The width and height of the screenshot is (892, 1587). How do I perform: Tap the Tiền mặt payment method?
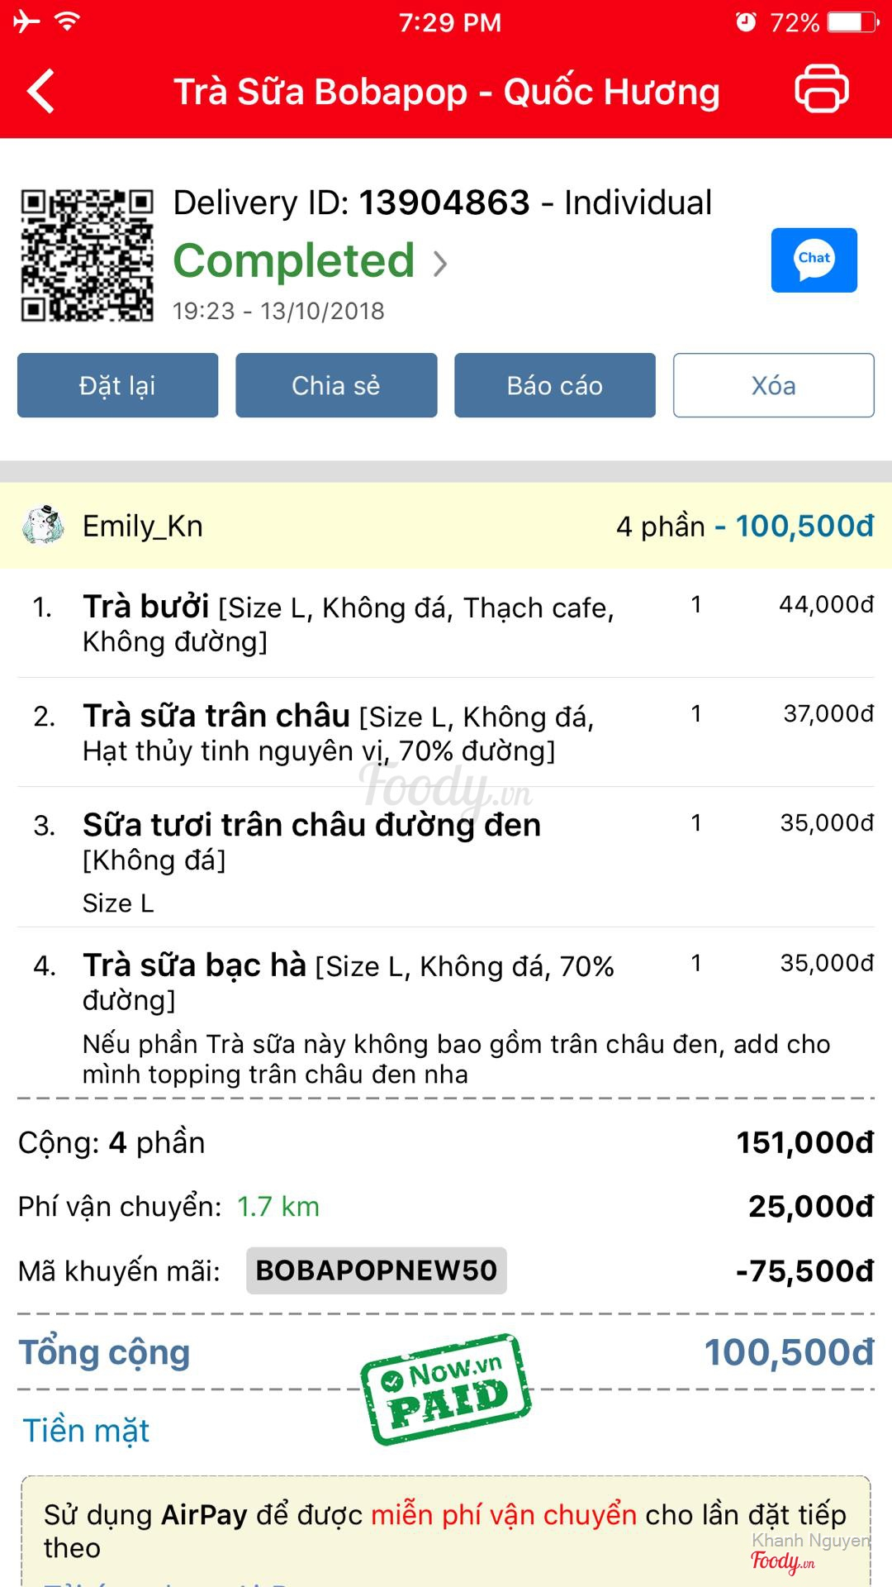[x=86, y=1431]
